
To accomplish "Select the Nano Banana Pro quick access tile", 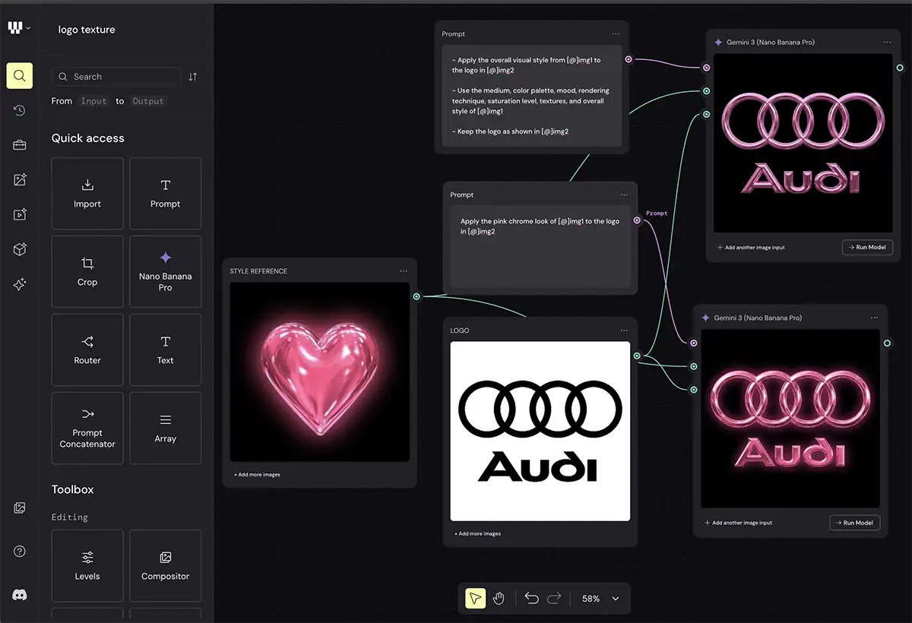I will click(x=165, y=271).
